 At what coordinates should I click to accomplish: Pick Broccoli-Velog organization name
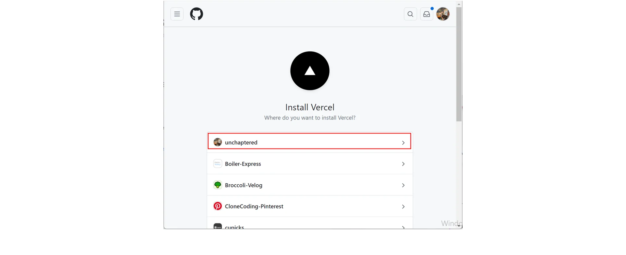pyautogui.click(x=244, y=185)
